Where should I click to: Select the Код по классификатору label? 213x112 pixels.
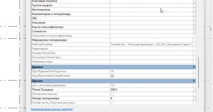[x=48, y=27]
